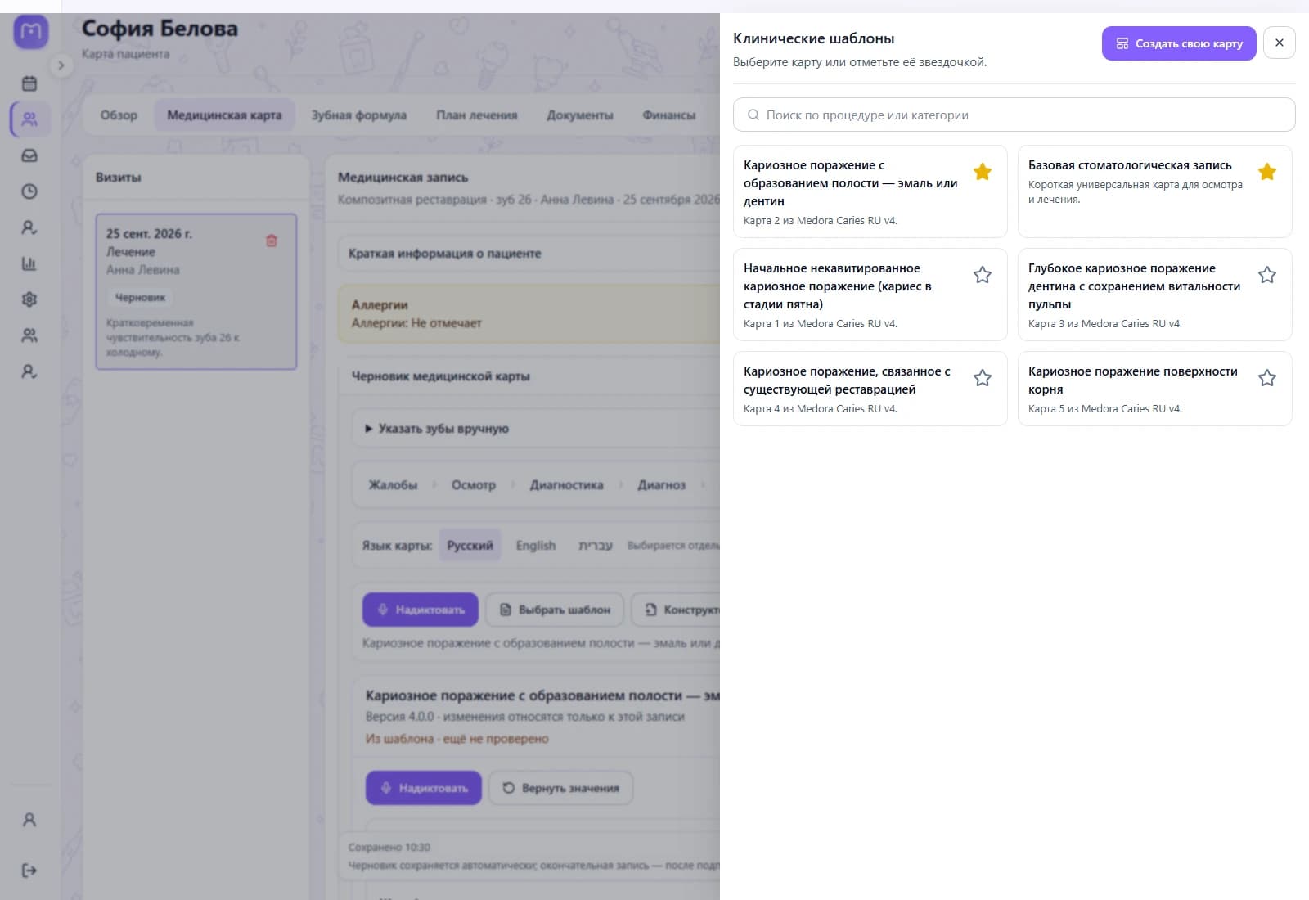
Task: Open the inbox icon in the sidebar
Action: 29,155
